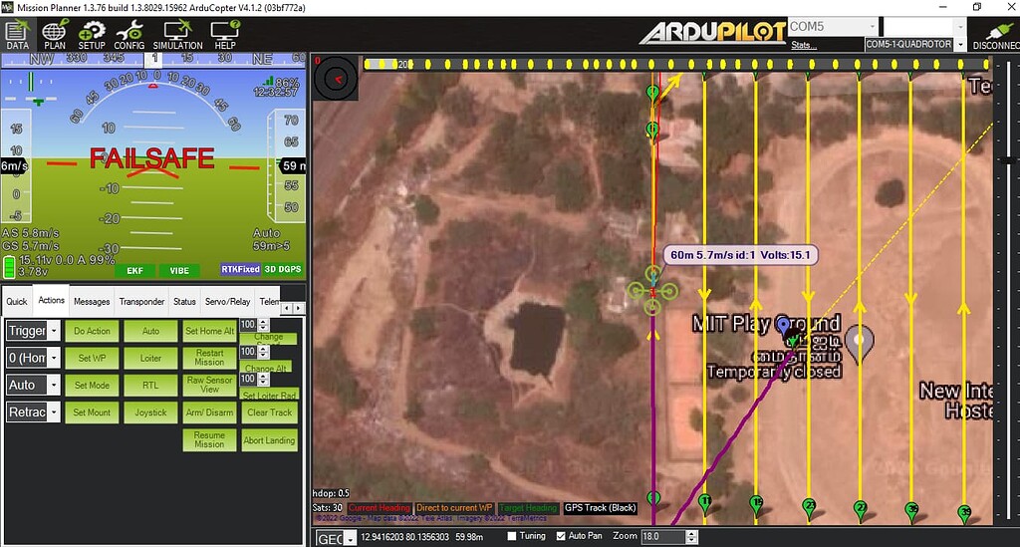Open the PLAN flight planner screen
This screenshot has width=1020, height=547.
coord(55,35)
